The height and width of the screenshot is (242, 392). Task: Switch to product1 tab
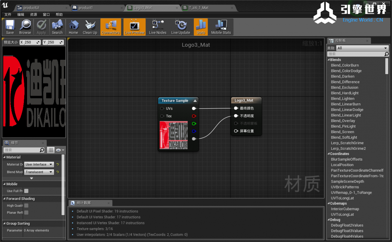(97, 8)
